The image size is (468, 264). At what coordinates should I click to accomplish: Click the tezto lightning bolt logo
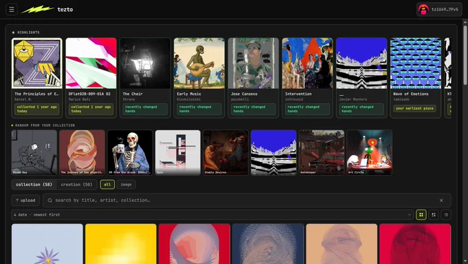(x=38, y=9)
